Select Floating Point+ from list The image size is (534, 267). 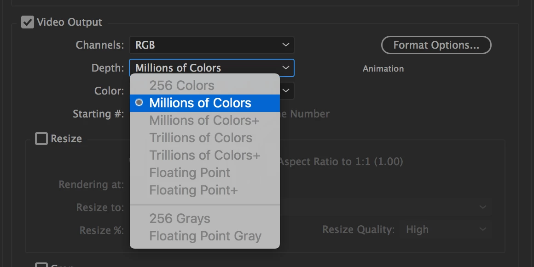(x=193, y=190)
